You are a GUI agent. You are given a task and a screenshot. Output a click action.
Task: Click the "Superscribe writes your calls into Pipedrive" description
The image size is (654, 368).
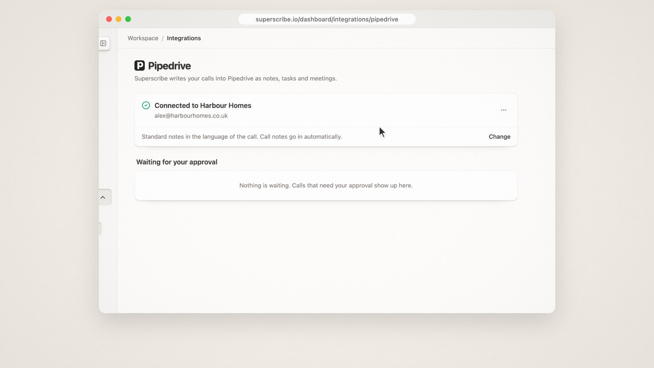(x=236, y=79)
